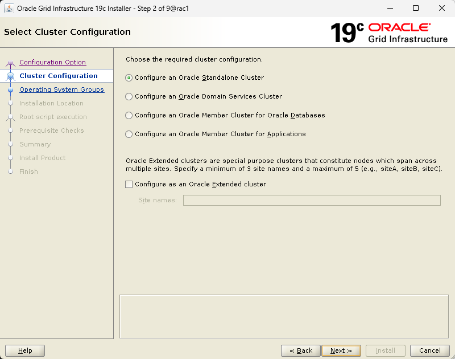Proceed with the Next button

coord(341,350)
